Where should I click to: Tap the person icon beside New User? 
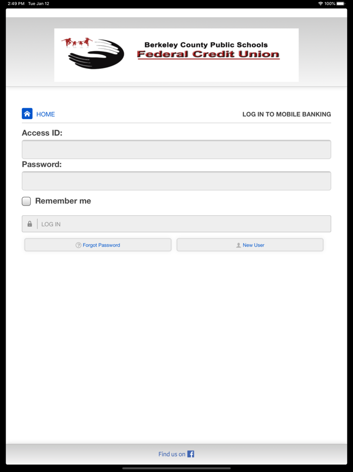click(239, 245)
